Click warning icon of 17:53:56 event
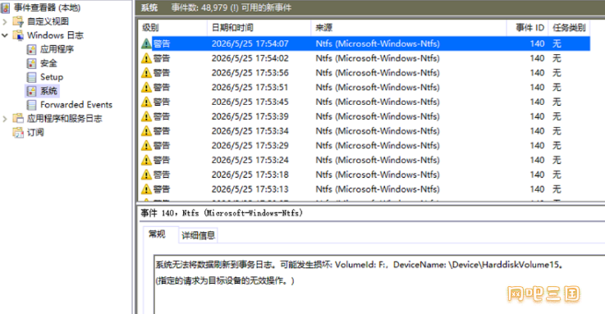605x314 pixels. point(146,73)
